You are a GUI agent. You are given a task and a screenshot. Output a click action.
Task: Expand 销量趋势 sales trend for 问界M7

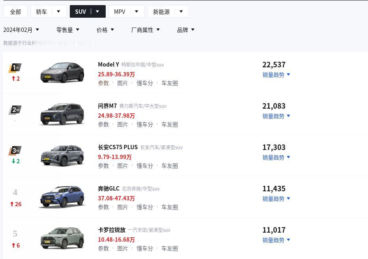[x=276, y=116]
